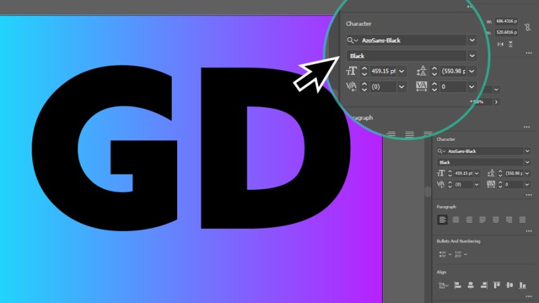Click kerning icon in unmagnified panel

coord(441,184)
